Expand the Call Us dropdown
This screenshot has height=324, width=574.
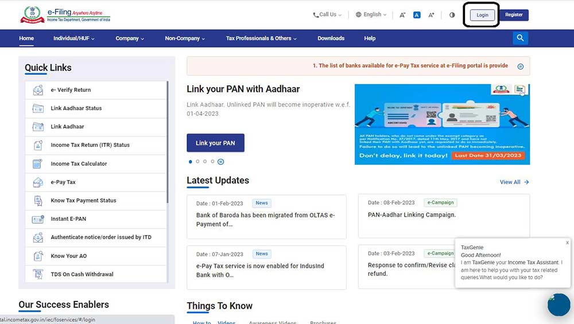tap(327, 15)
